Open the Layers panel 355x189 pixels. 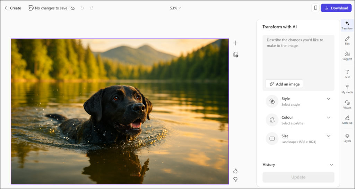click(347, 138)
